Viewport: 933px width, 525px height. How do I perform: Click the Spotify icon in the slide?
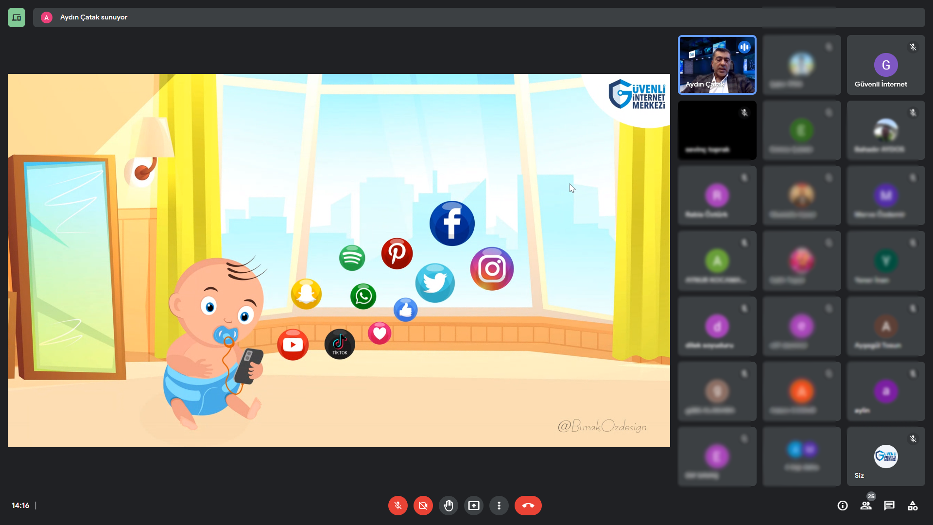[352, 258]
